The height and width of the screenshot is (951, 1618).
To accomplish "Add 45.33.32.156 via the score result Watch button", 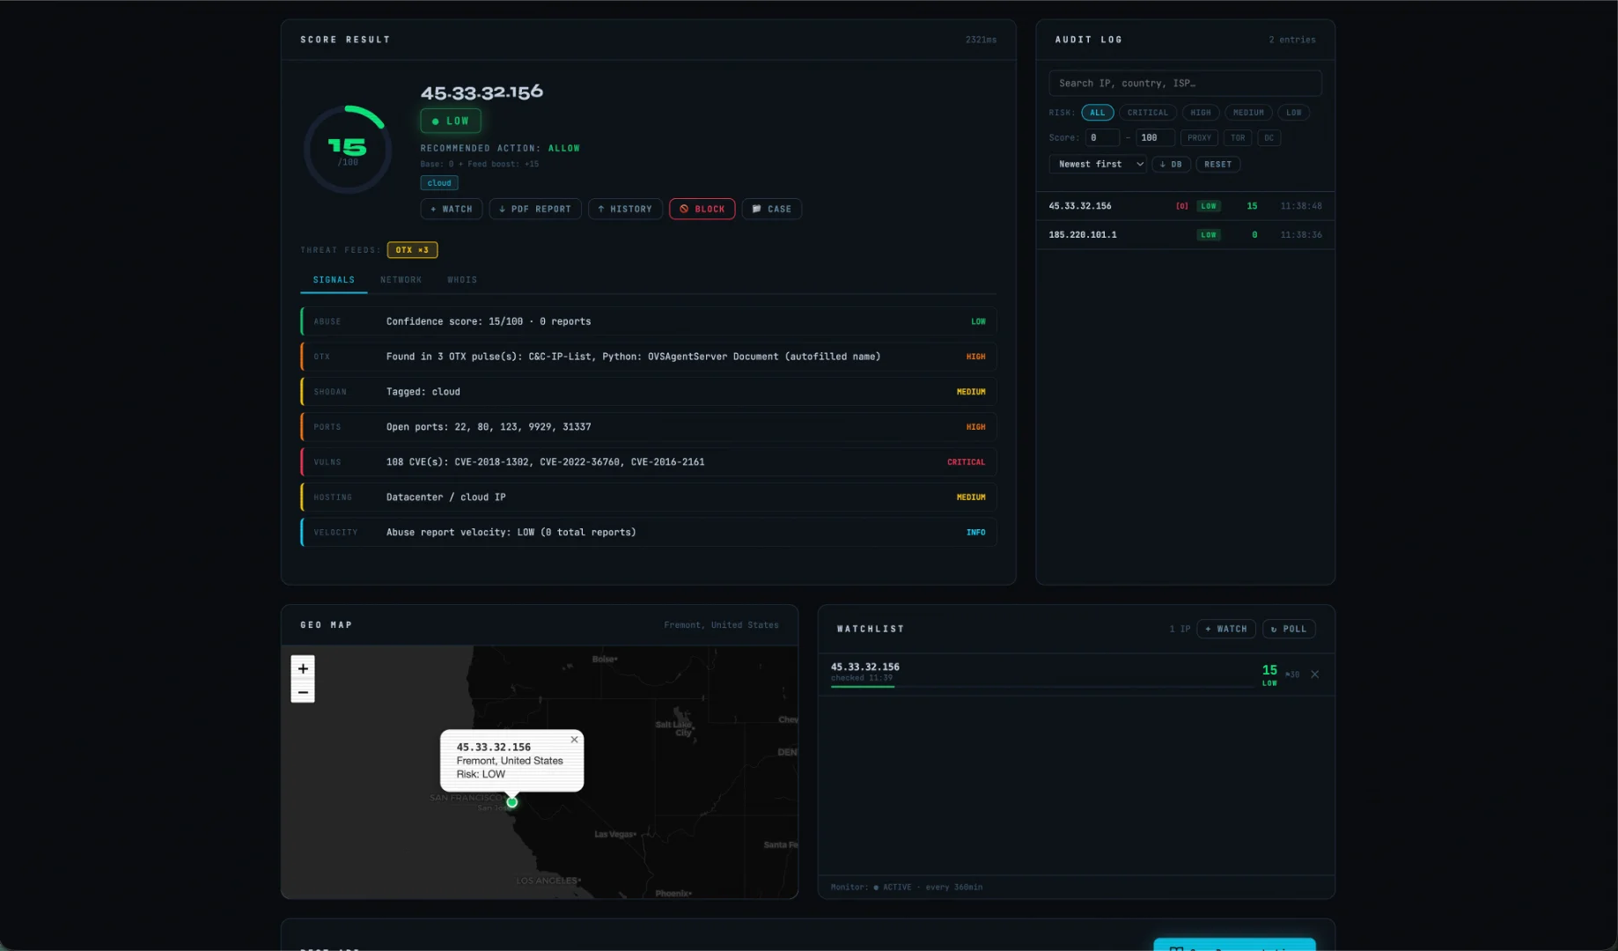I will pos(452,209).
